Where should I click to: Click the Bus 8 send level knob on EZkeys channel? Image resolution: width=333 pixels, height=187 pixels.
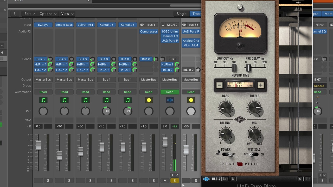[50, 59]
